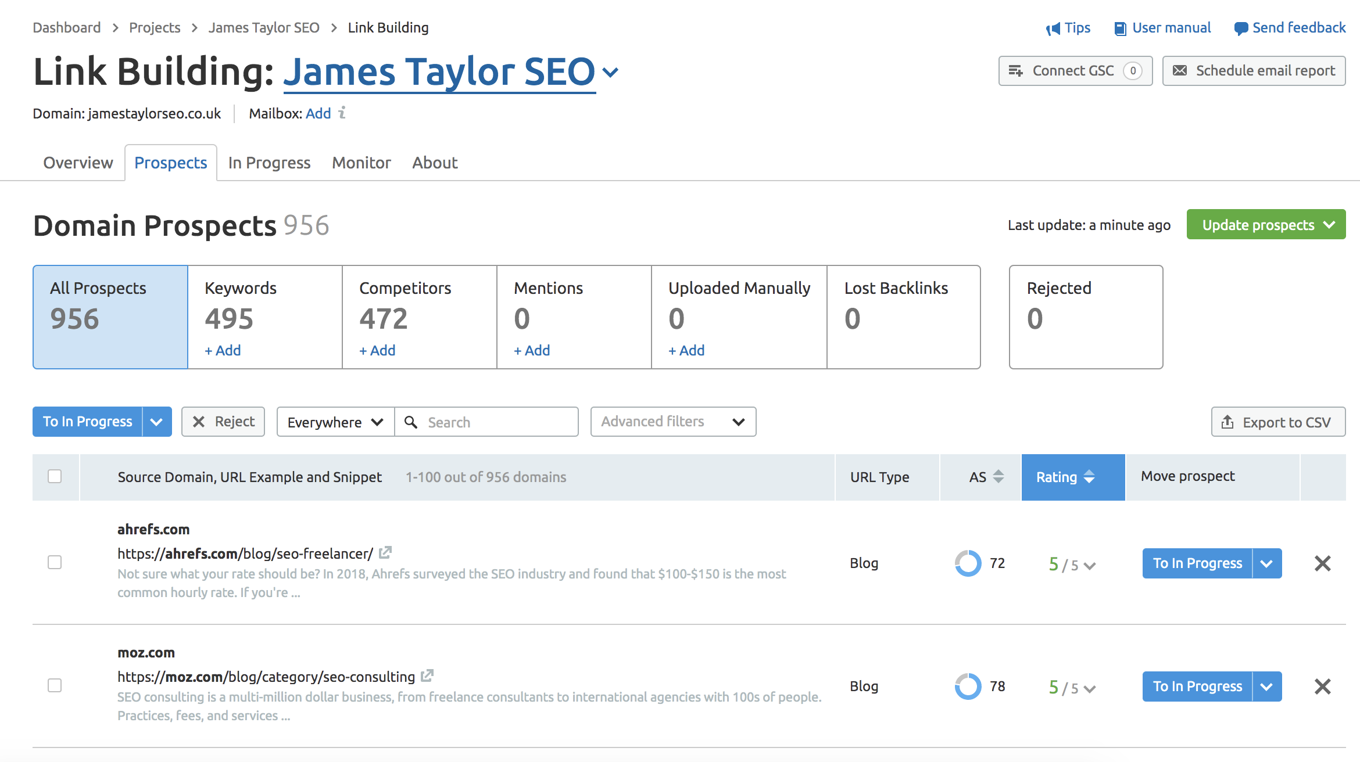Viewport: 1360px width, 762px height.
Task: Select the Keywords 495 card
Action: click(265, 317)
